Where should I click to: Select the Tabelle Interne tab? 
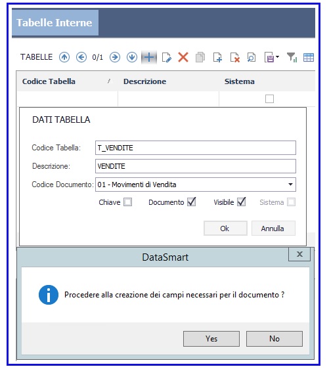55,23
